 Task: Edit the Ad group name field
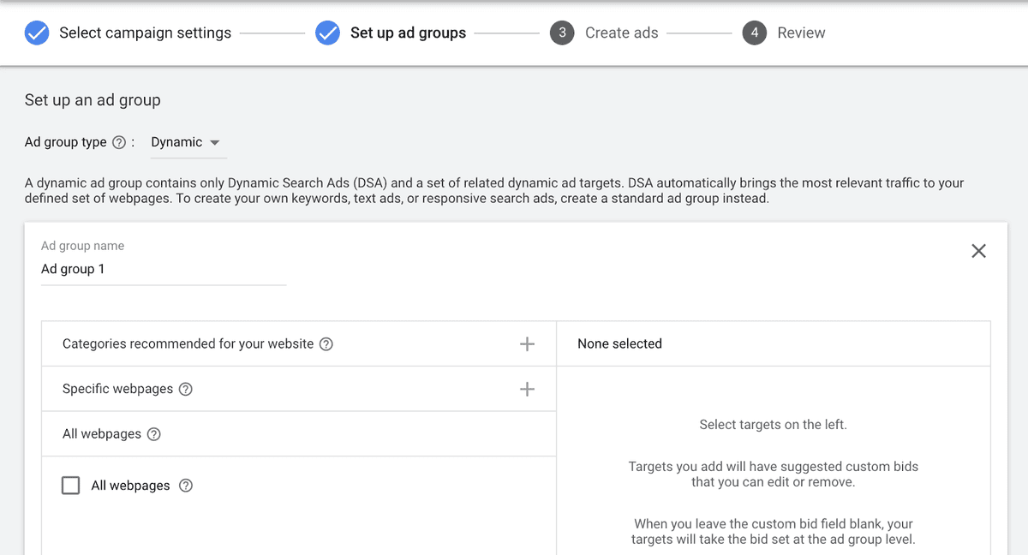pyautogui.click(x=164, y=269)
